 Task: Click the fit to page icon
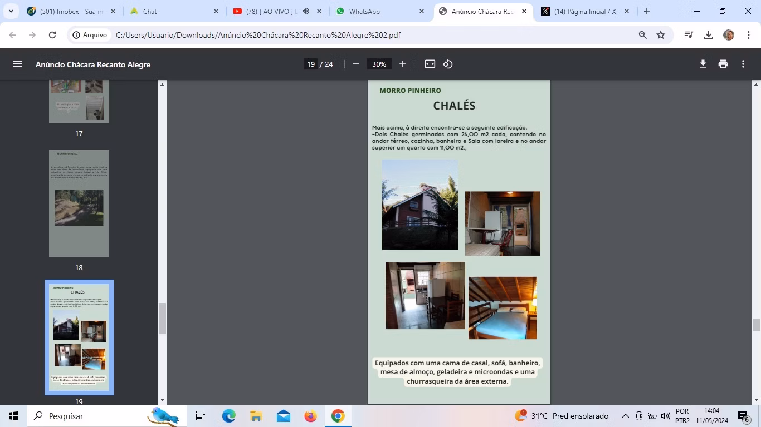pyautogui.click(x=430, y=64)
